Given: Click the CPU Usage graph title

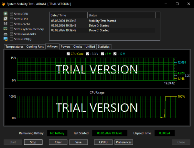Looking at the screenshot, I should (97, 93).
